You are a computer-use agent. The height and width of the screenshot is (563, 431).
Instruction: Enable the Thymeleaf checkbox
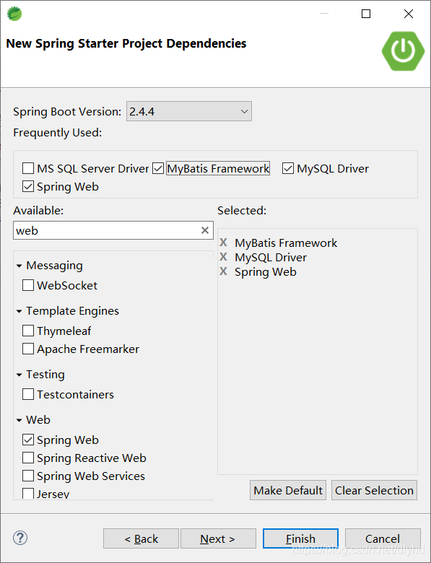28,331
